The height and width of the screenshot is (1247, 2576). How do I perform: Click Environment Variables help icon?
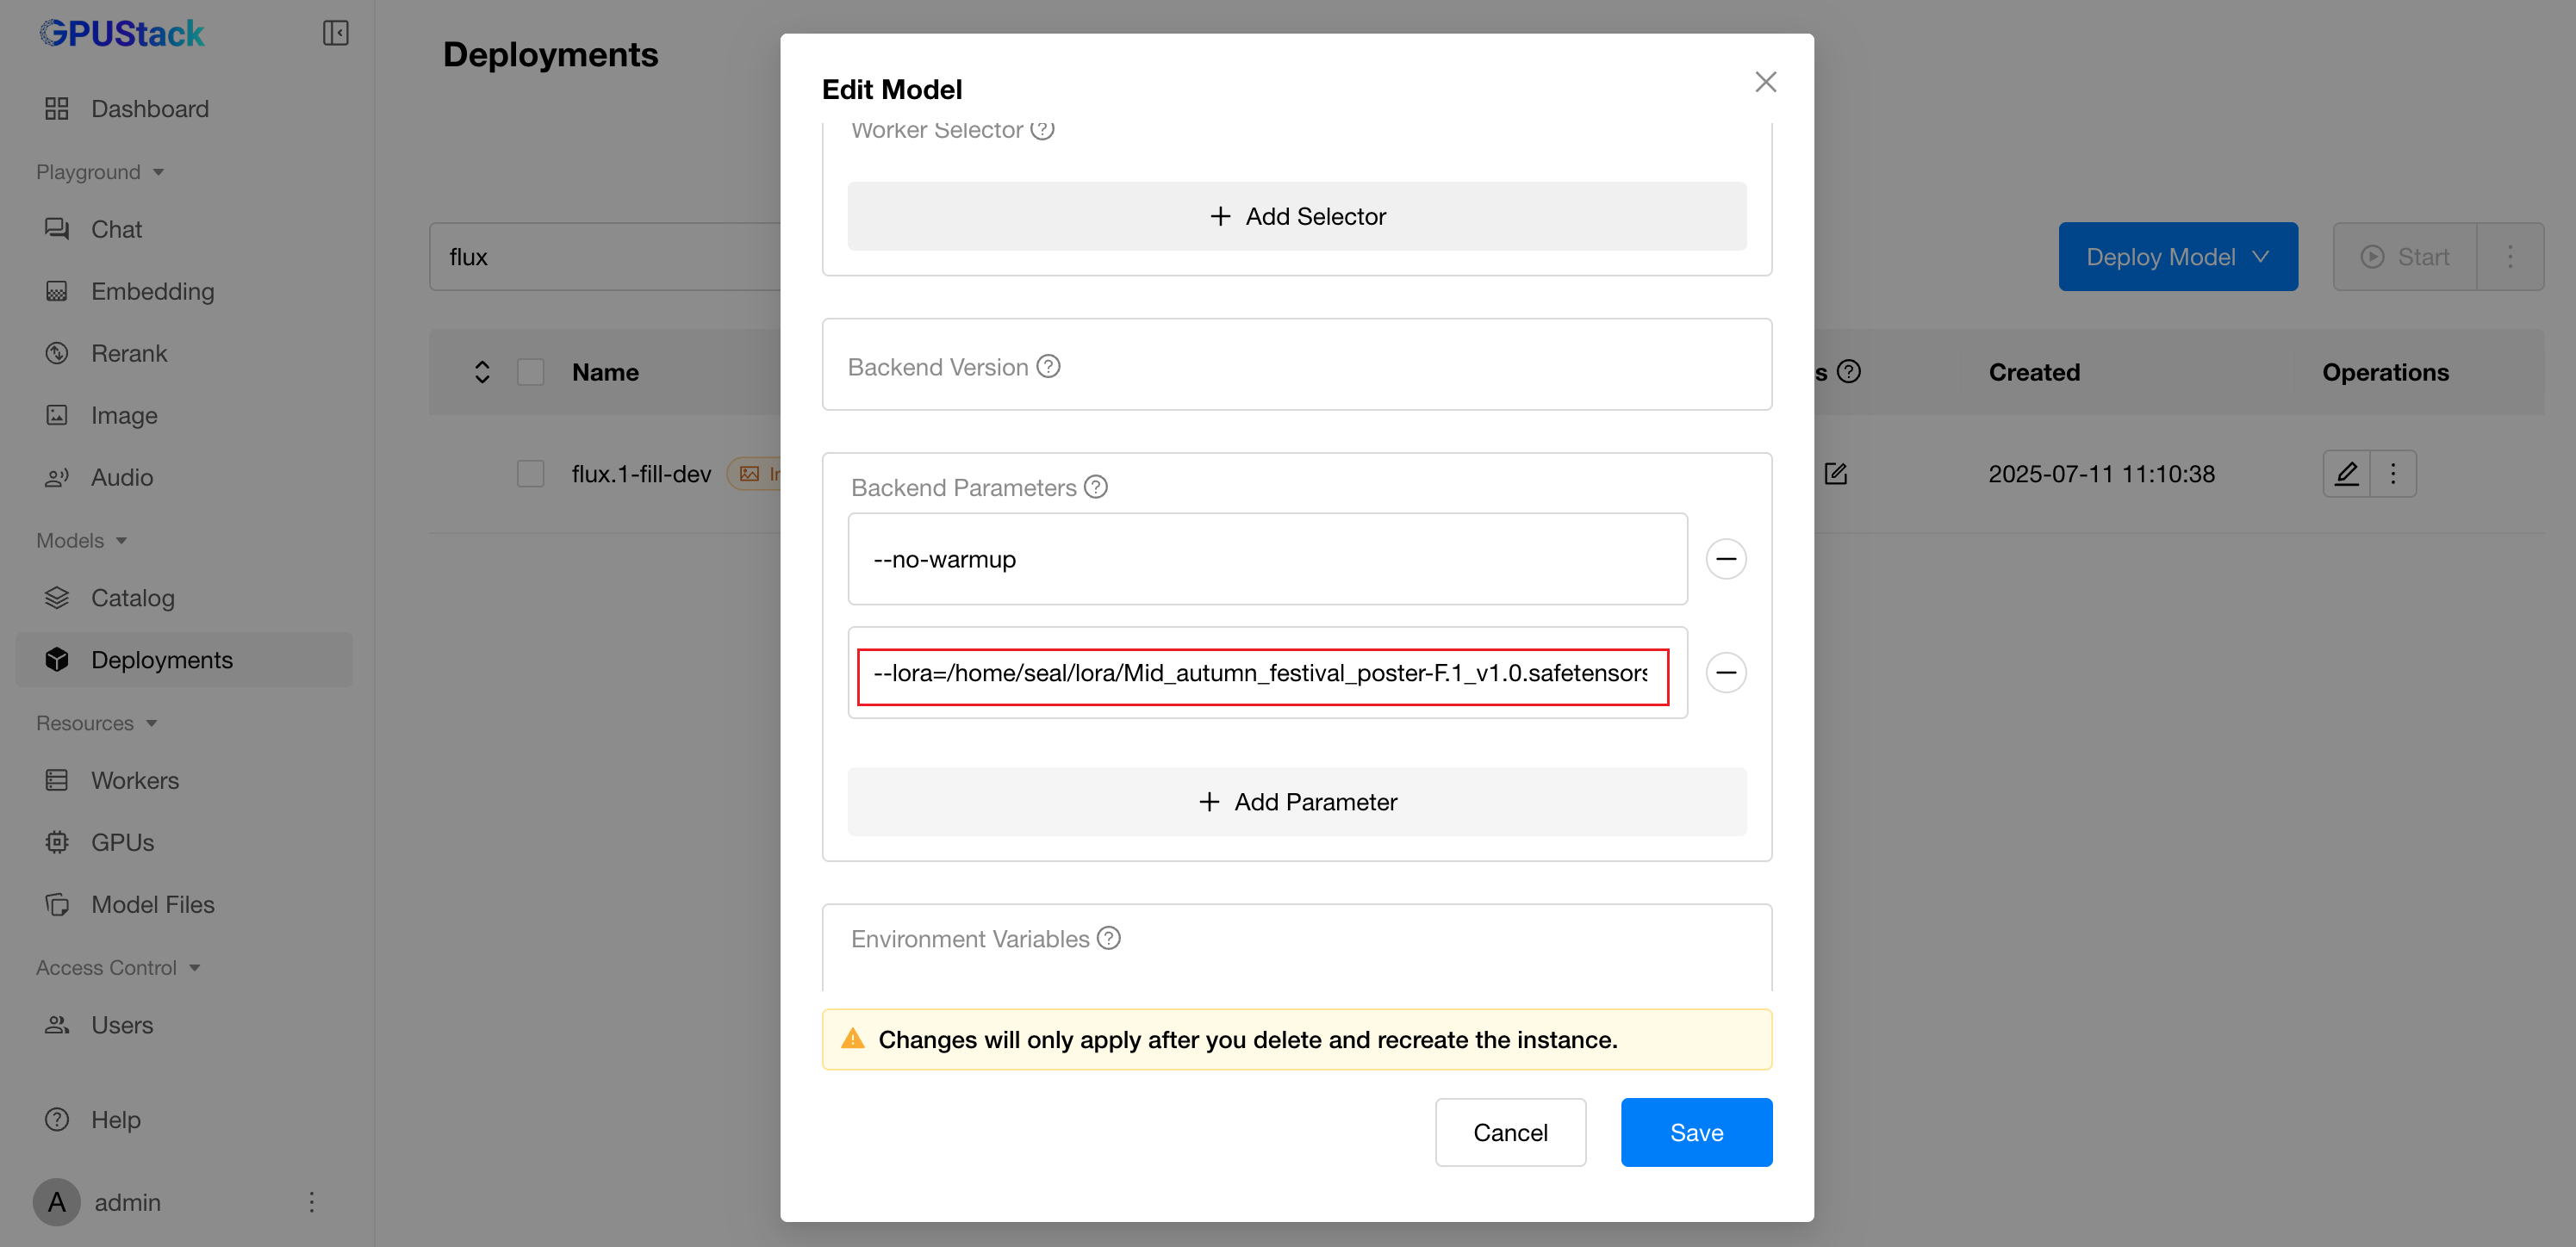1108,938
